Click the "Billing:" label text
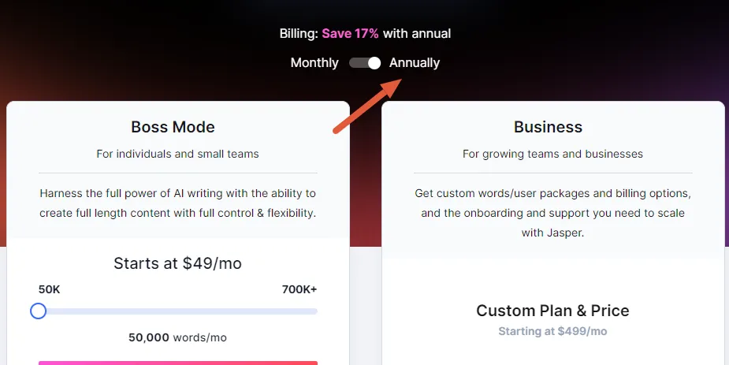 [299, 33]
